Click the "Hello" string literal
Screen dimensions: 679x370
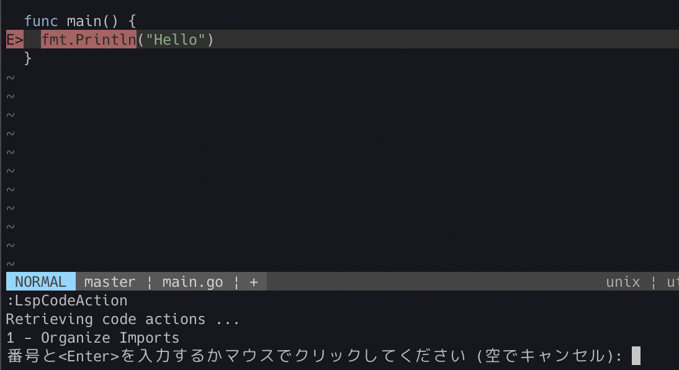pos(176,39)
